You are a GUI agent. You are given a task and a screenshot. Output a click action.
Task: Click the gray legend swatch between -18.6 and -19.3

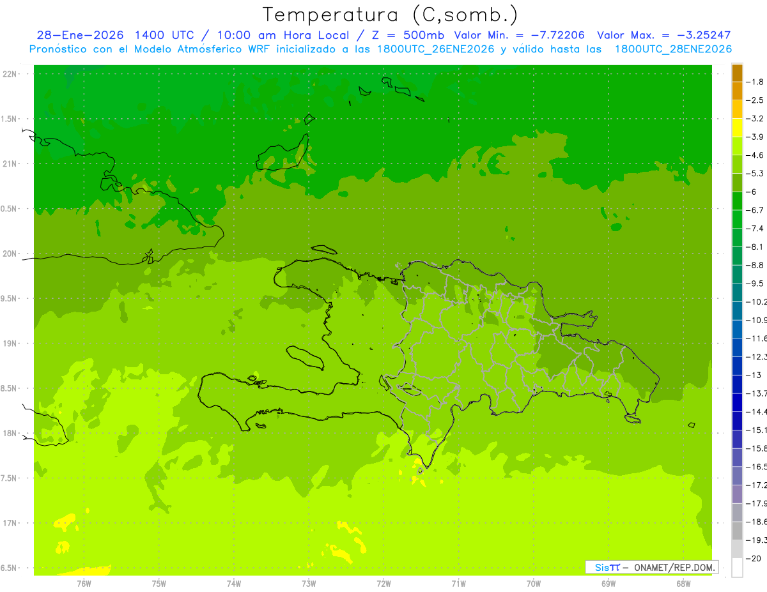(737, 531)
